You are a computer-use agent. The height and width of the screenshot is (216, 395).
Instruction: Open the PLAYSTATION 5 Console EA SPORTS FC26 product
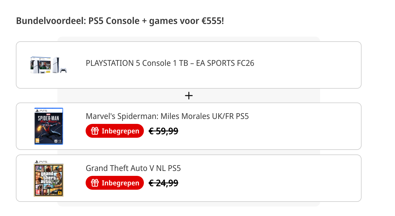170,63
